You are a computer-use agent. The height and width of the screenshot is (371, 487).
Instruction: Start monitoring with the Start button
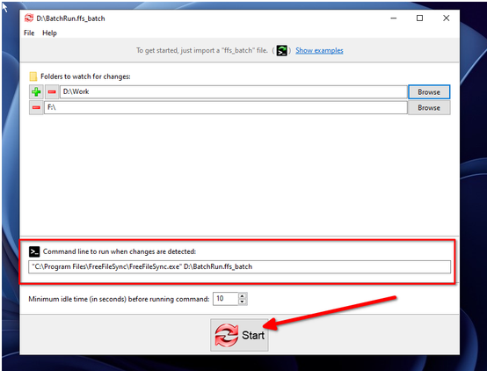coord(239,335)
